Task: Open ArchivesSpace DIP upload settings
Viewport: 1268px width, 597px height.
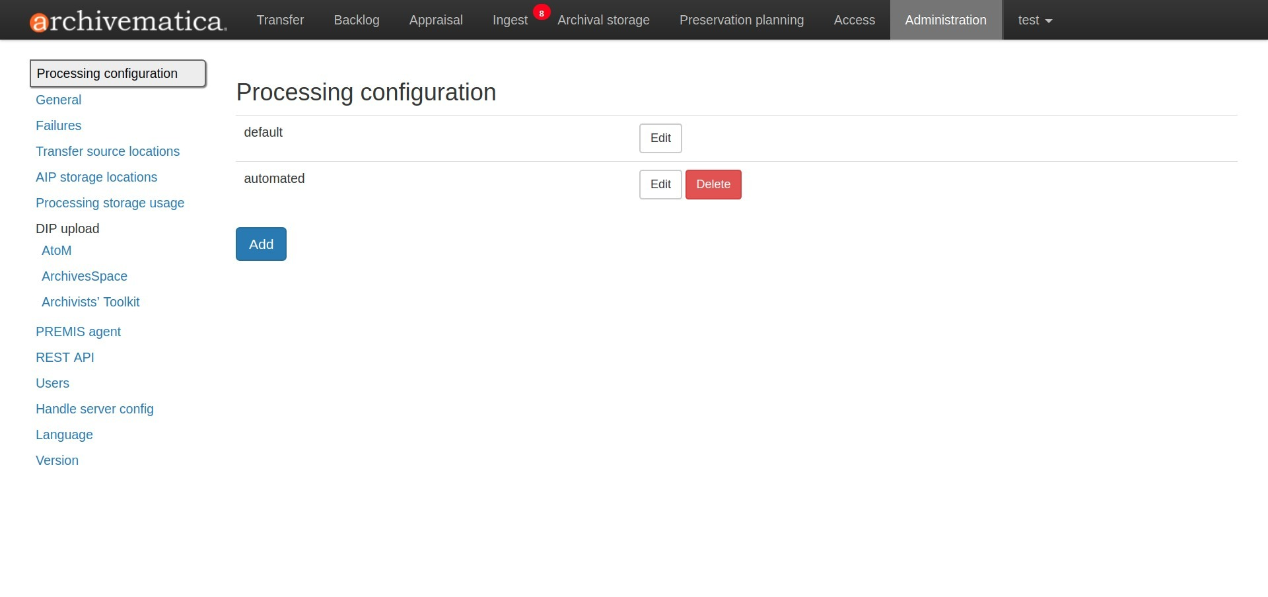Action: pos(85,276)
